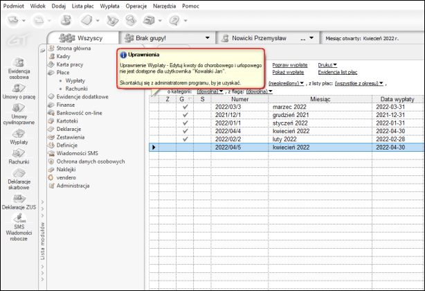
Task: Open the Lista płac menu
Action: pos(82,6)
